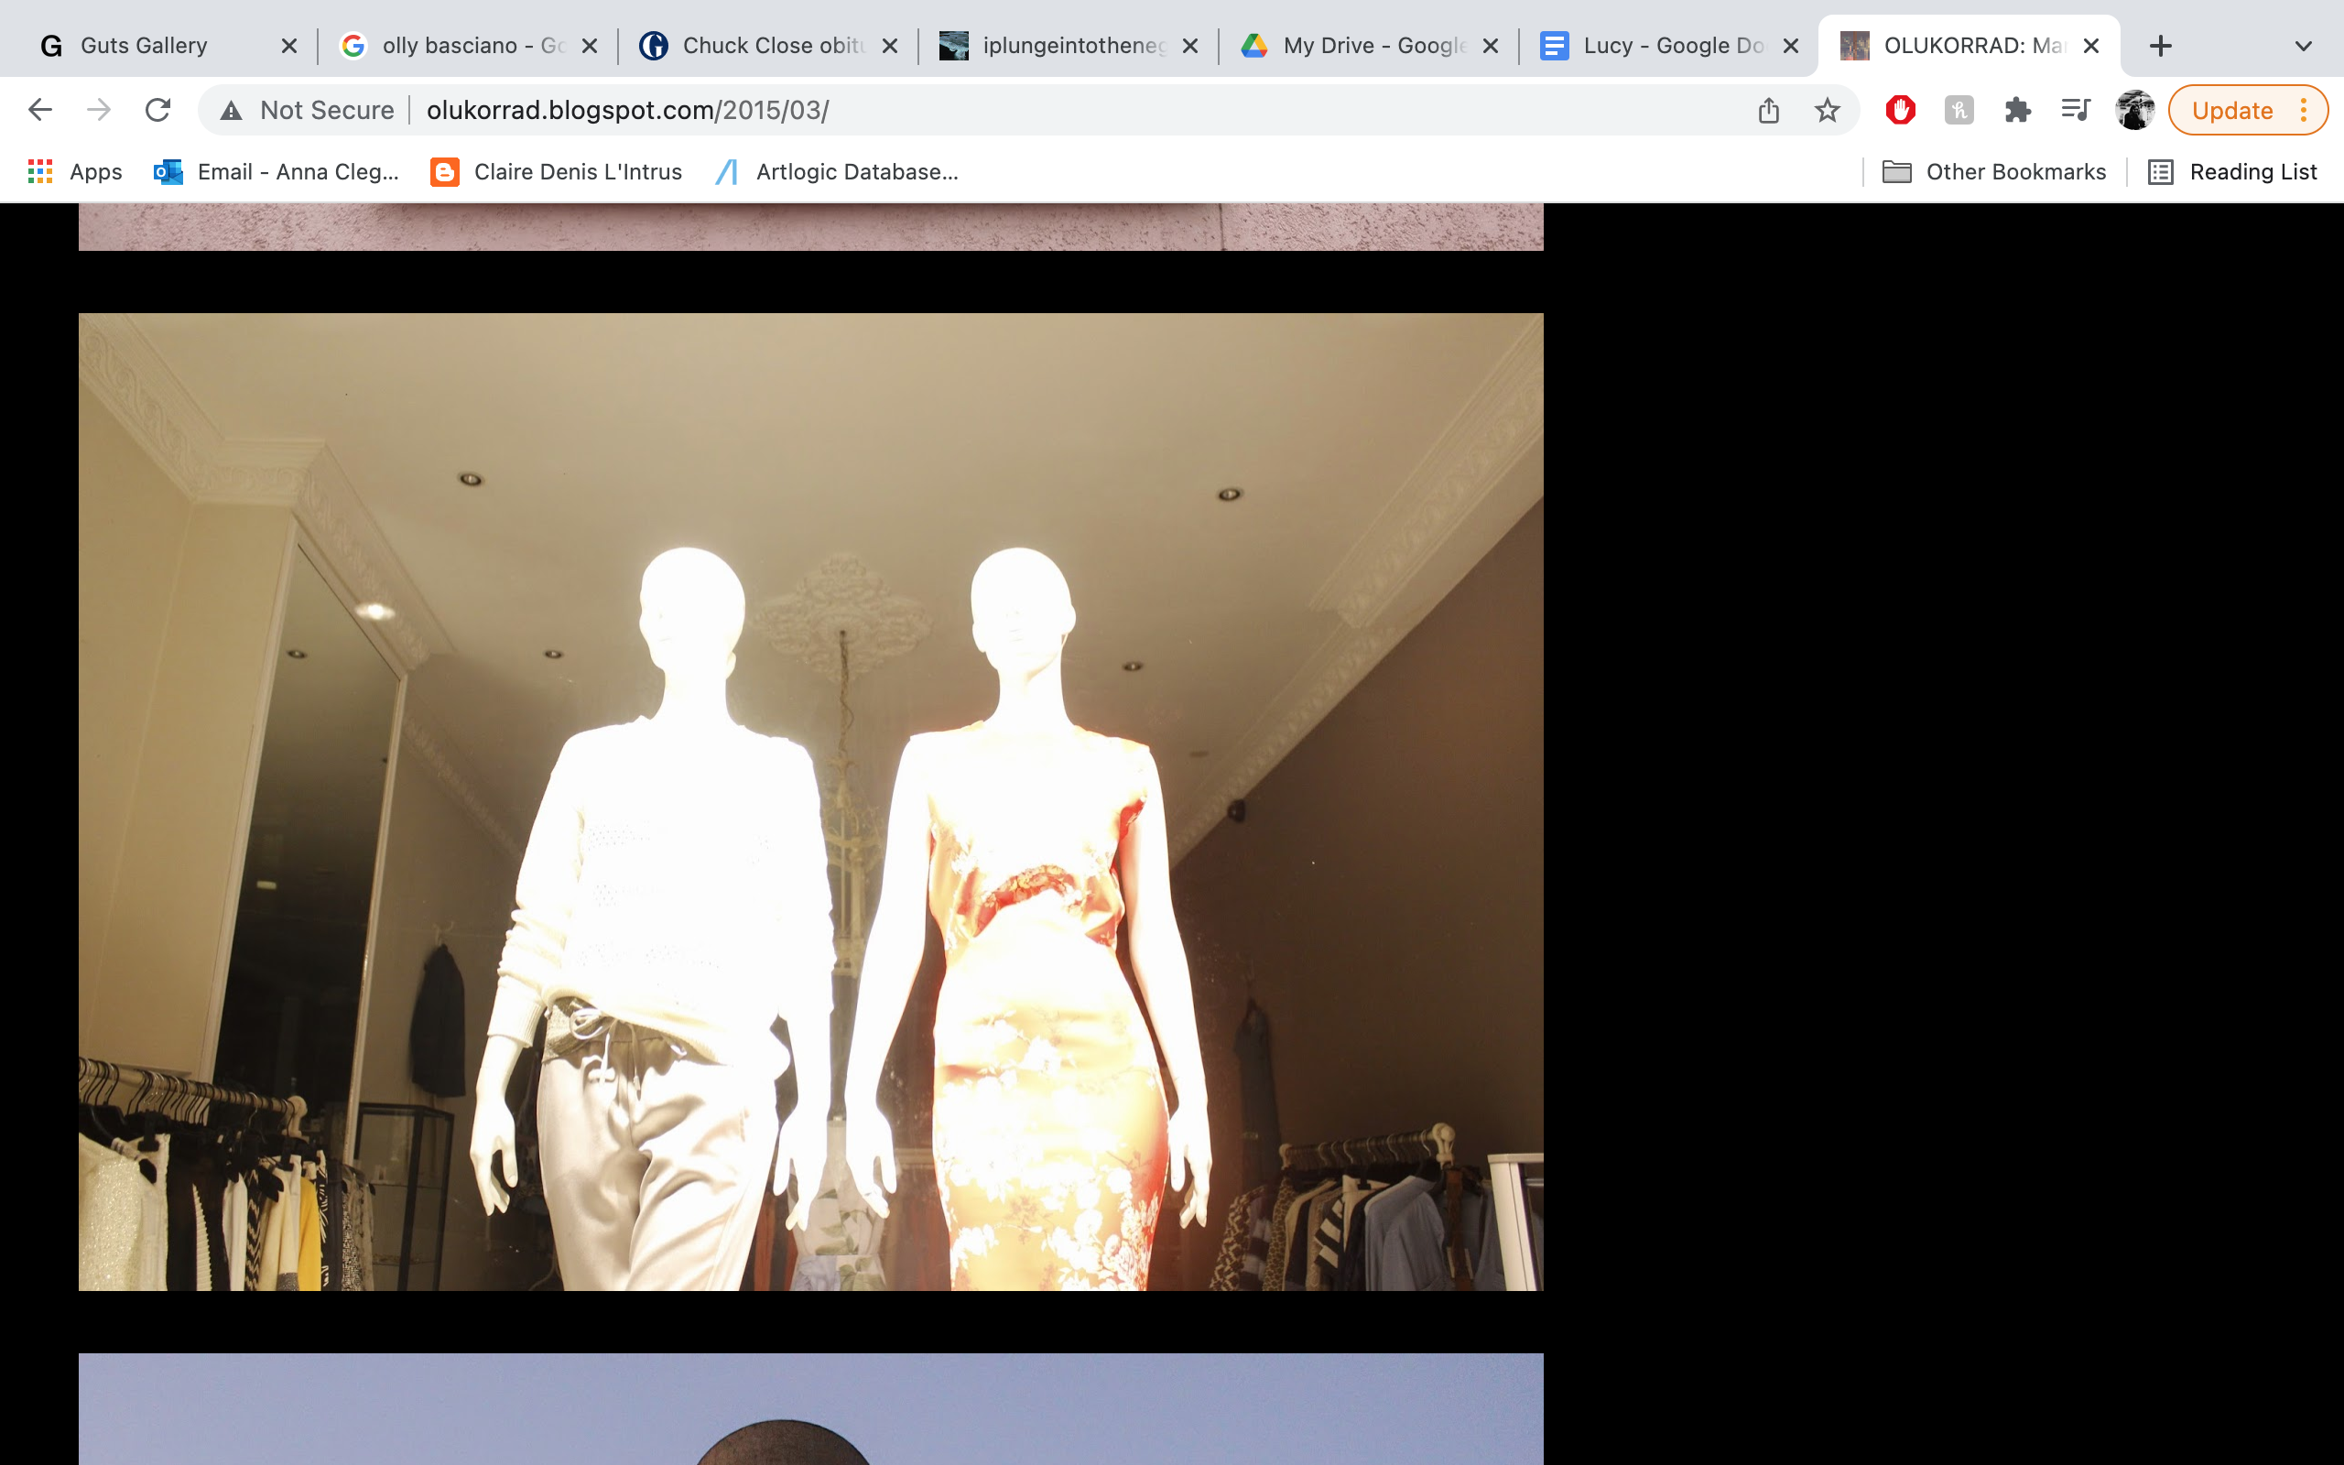Open a new tab with plus button
The width and height of the screenshot is (2344, 1465).
(x=2160, y=46)
